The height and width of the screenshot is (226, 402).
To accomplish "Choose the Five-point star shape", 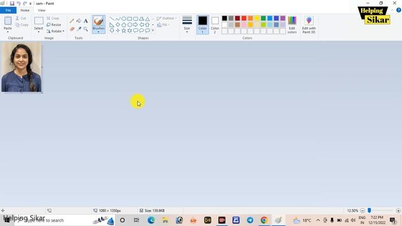I will tap(124, 31).
